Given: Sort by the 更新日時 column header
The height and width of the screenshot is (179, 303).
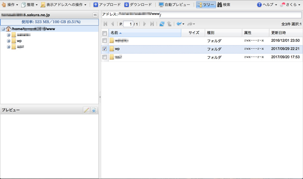Looking at the screenshot, I should [286, 33].
